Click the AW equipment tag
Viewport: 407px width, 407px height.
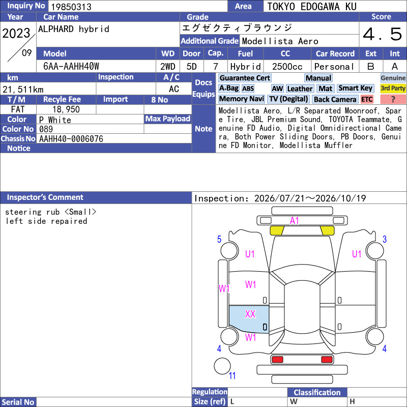coord(277,89)
